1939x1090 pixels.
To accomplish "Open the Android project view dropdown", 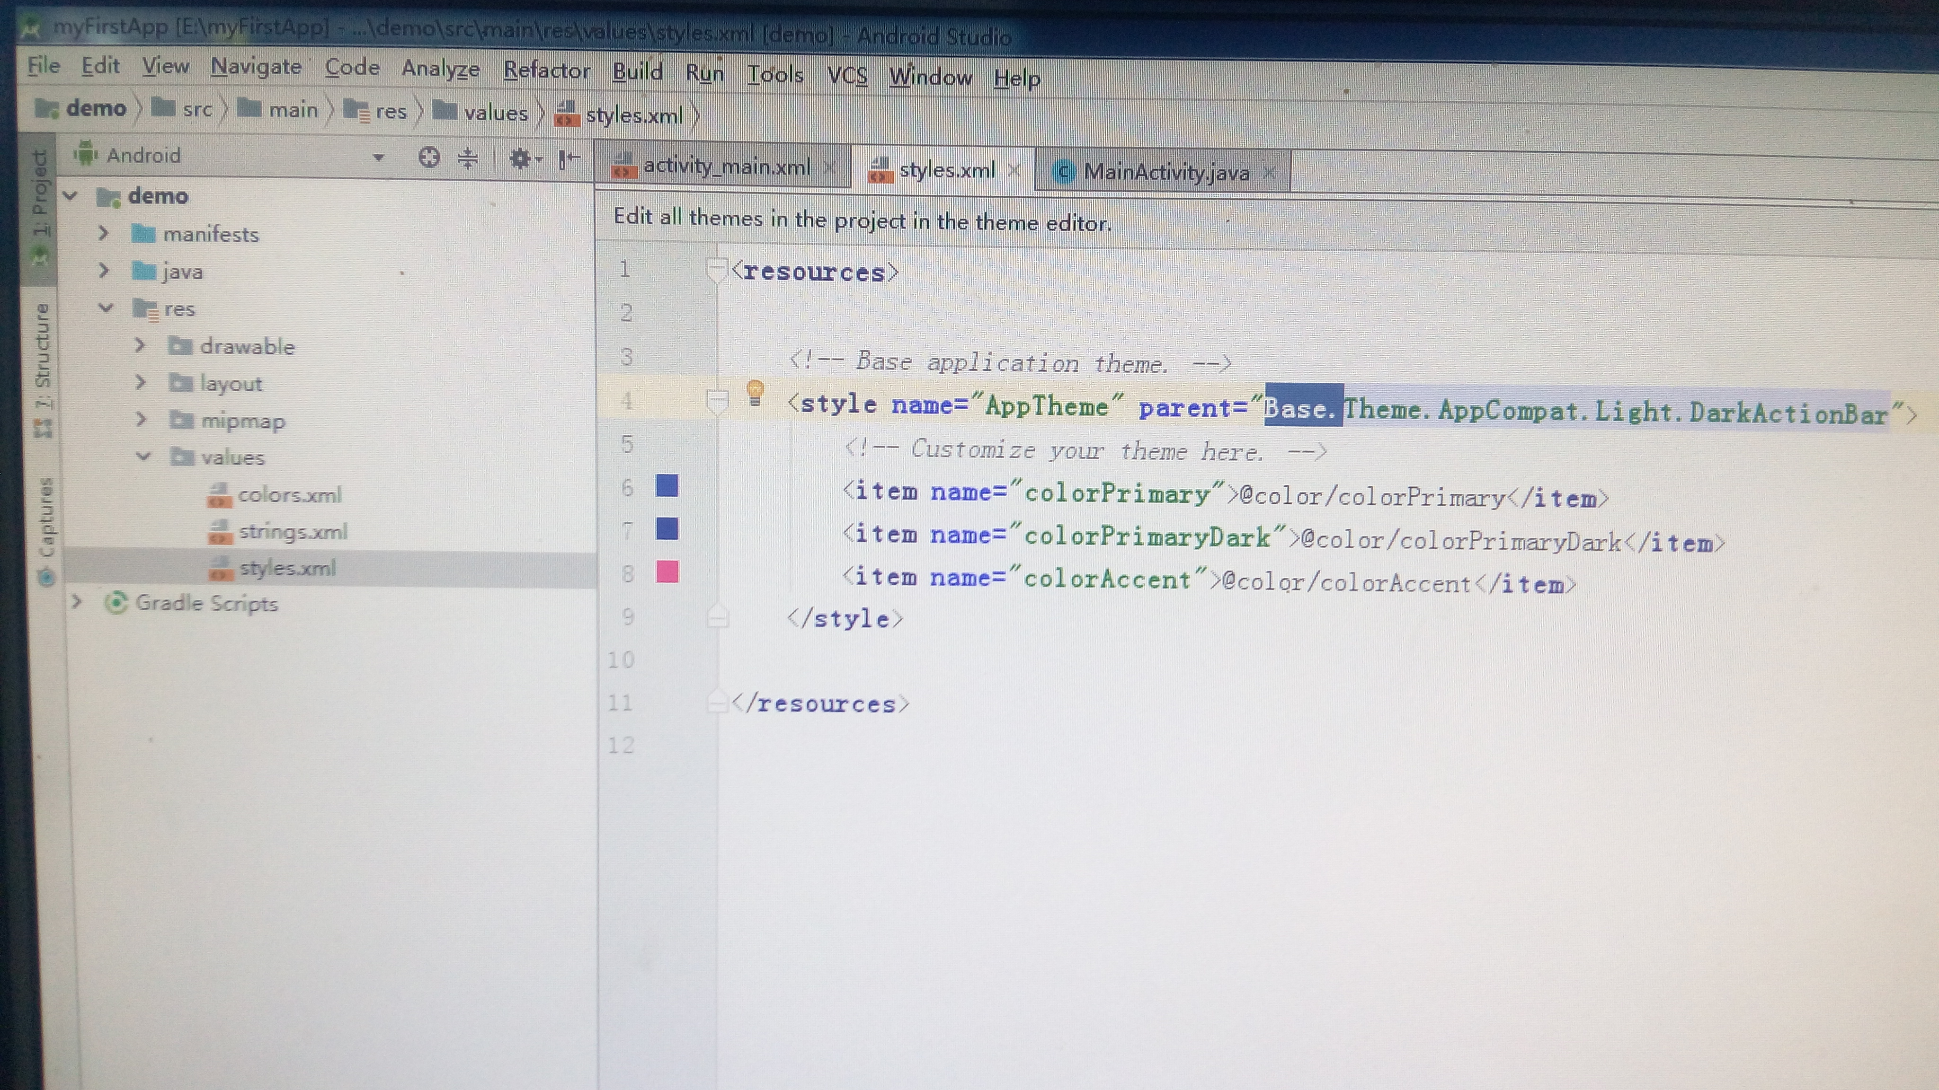I will [379, 157].
